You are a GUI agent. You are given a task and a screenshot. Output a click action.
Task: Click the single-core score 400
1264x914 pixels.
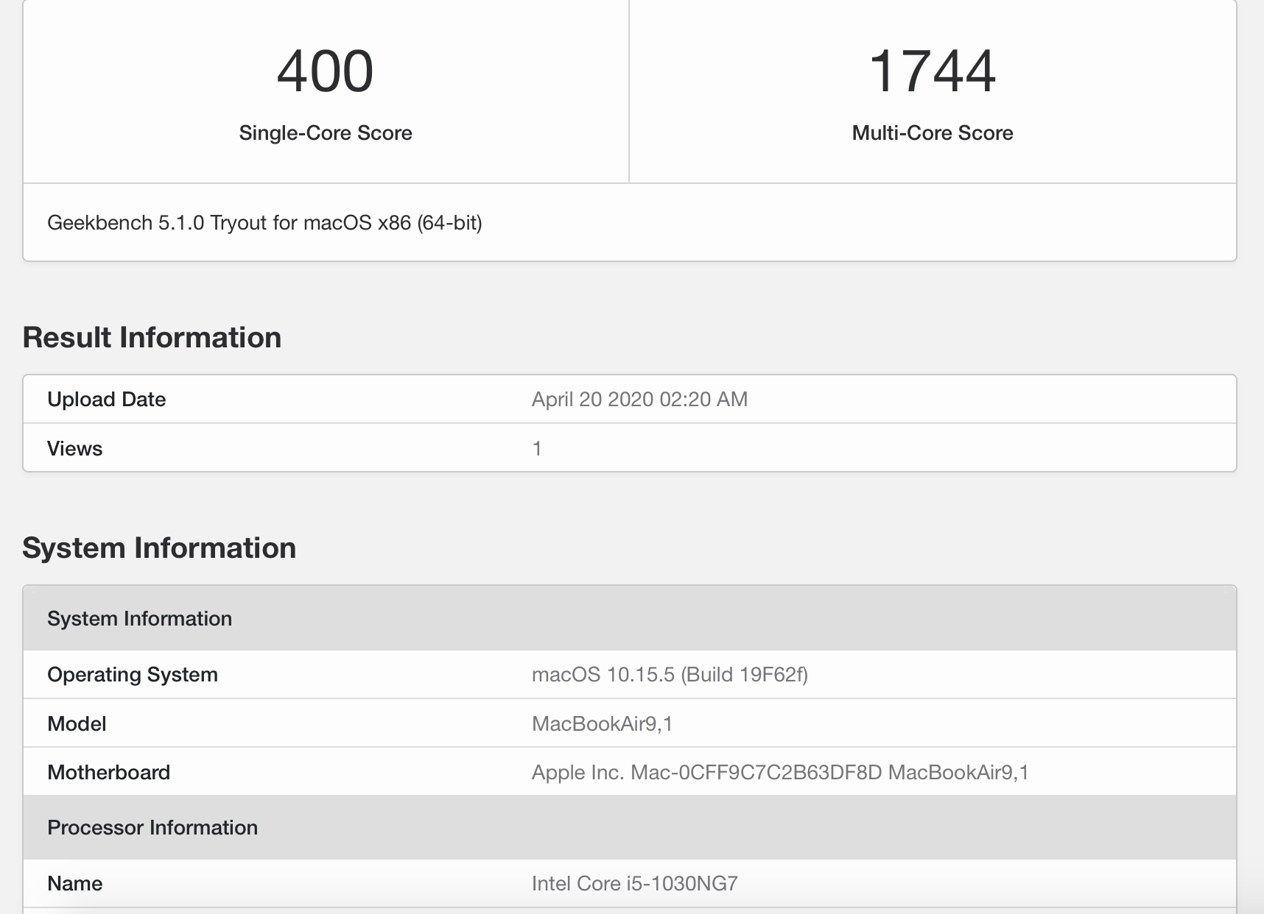325,71
